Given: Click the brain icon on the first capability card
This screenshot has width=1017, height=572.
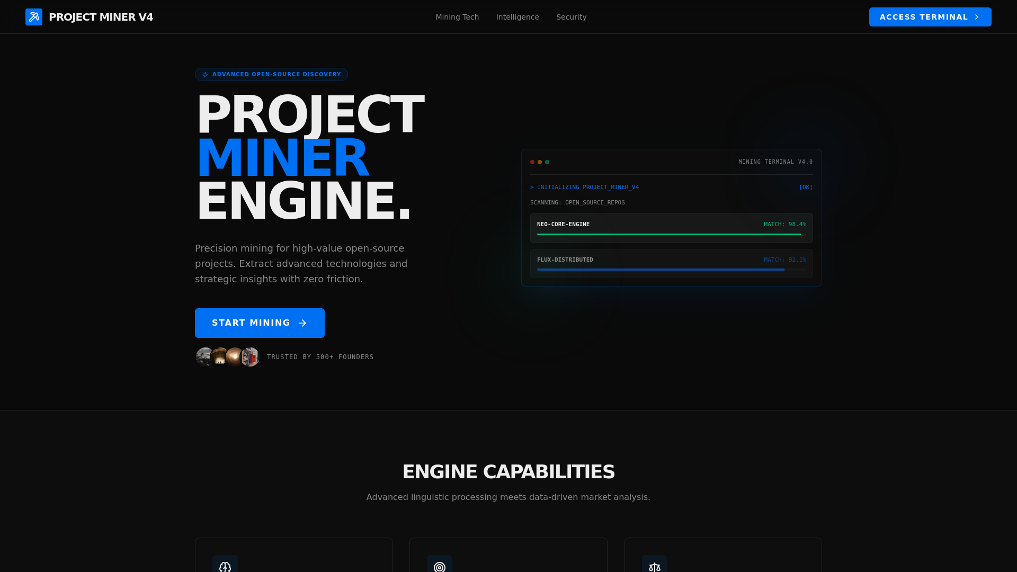Looking at the screenshot, I should (225, 567).
